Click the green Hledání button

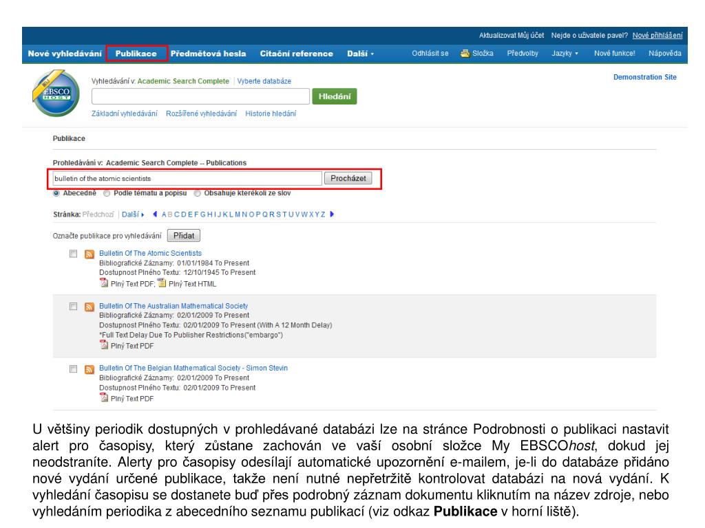pyautogui.click(x=335, y=96)
